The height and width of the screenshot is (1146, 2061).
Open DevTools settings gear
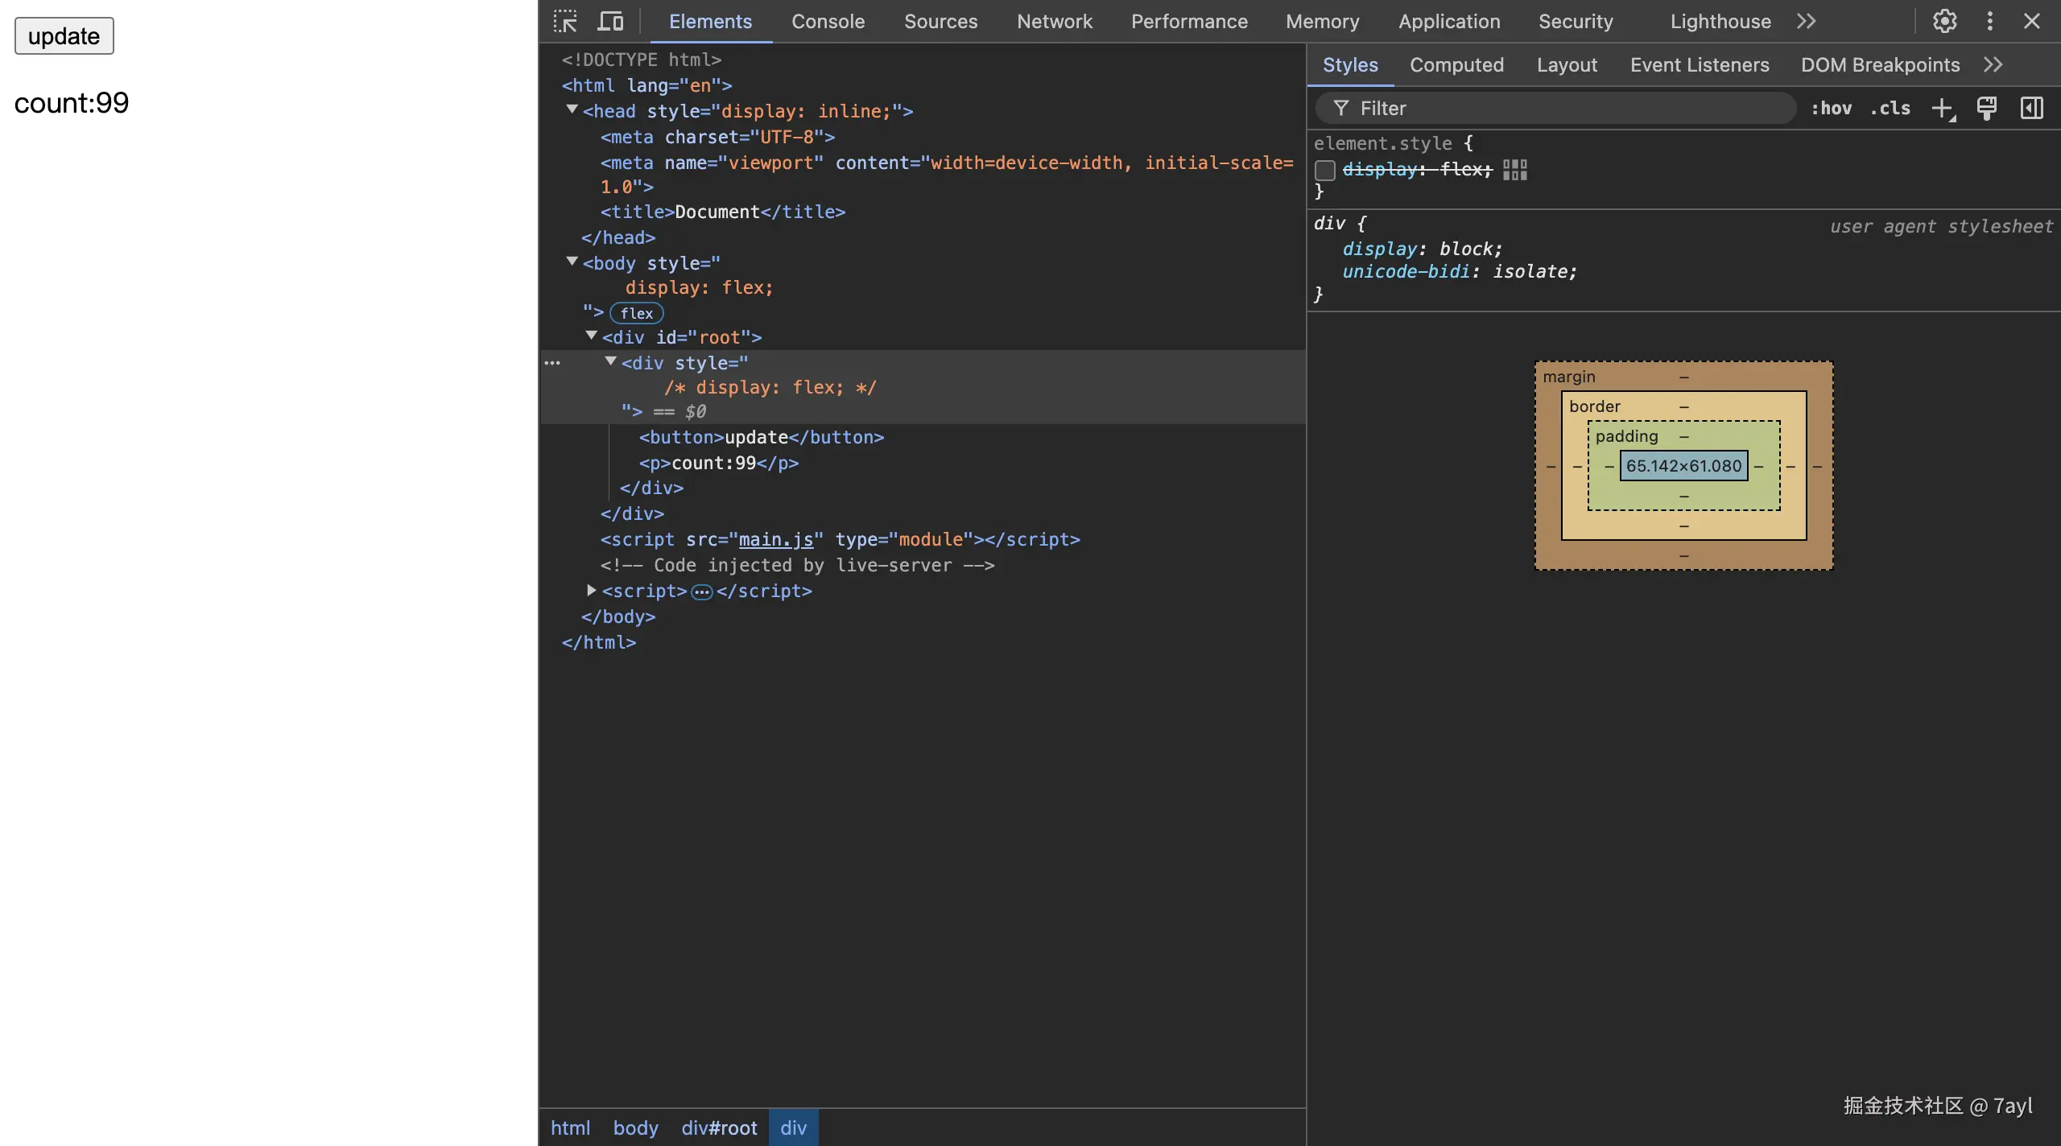(1945, 22)
